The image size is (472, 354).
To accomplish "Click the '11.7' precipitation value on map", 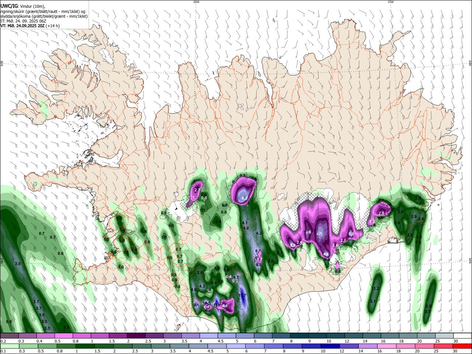I will 242,296.
